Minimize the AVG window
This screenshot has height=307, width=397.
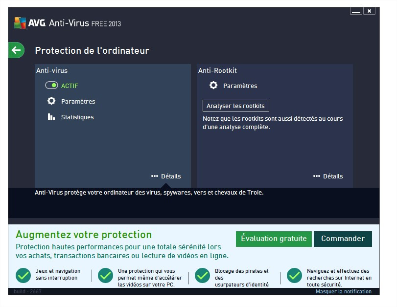point(356,11)
